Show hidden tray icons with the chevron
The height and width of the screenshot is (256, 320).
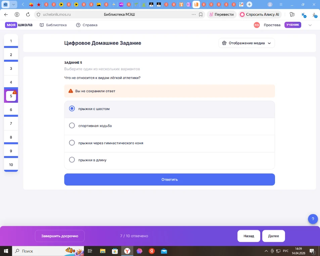(266, 251)
